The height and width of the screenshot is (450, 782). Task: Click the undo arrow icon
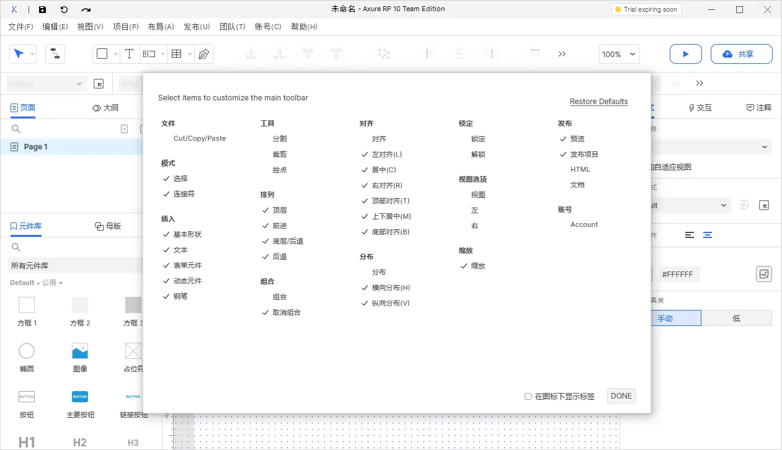pos(64,9)
